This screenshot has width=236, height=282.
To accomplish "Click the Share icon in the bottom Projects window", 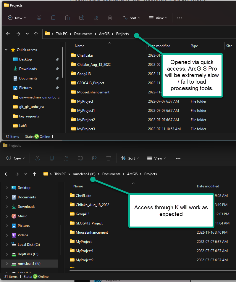I will [94, 158].
